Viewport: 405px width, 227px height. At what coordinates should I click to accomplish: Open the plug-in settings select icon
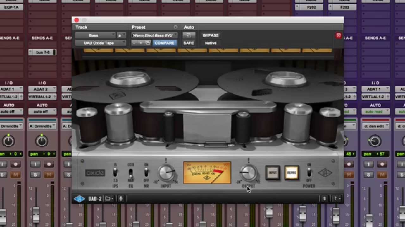point(147,43)
